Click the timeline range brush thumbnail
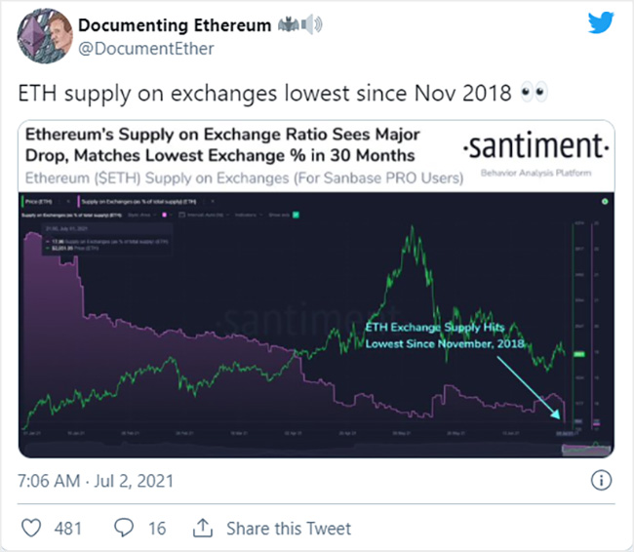 (x=586, y=449)
